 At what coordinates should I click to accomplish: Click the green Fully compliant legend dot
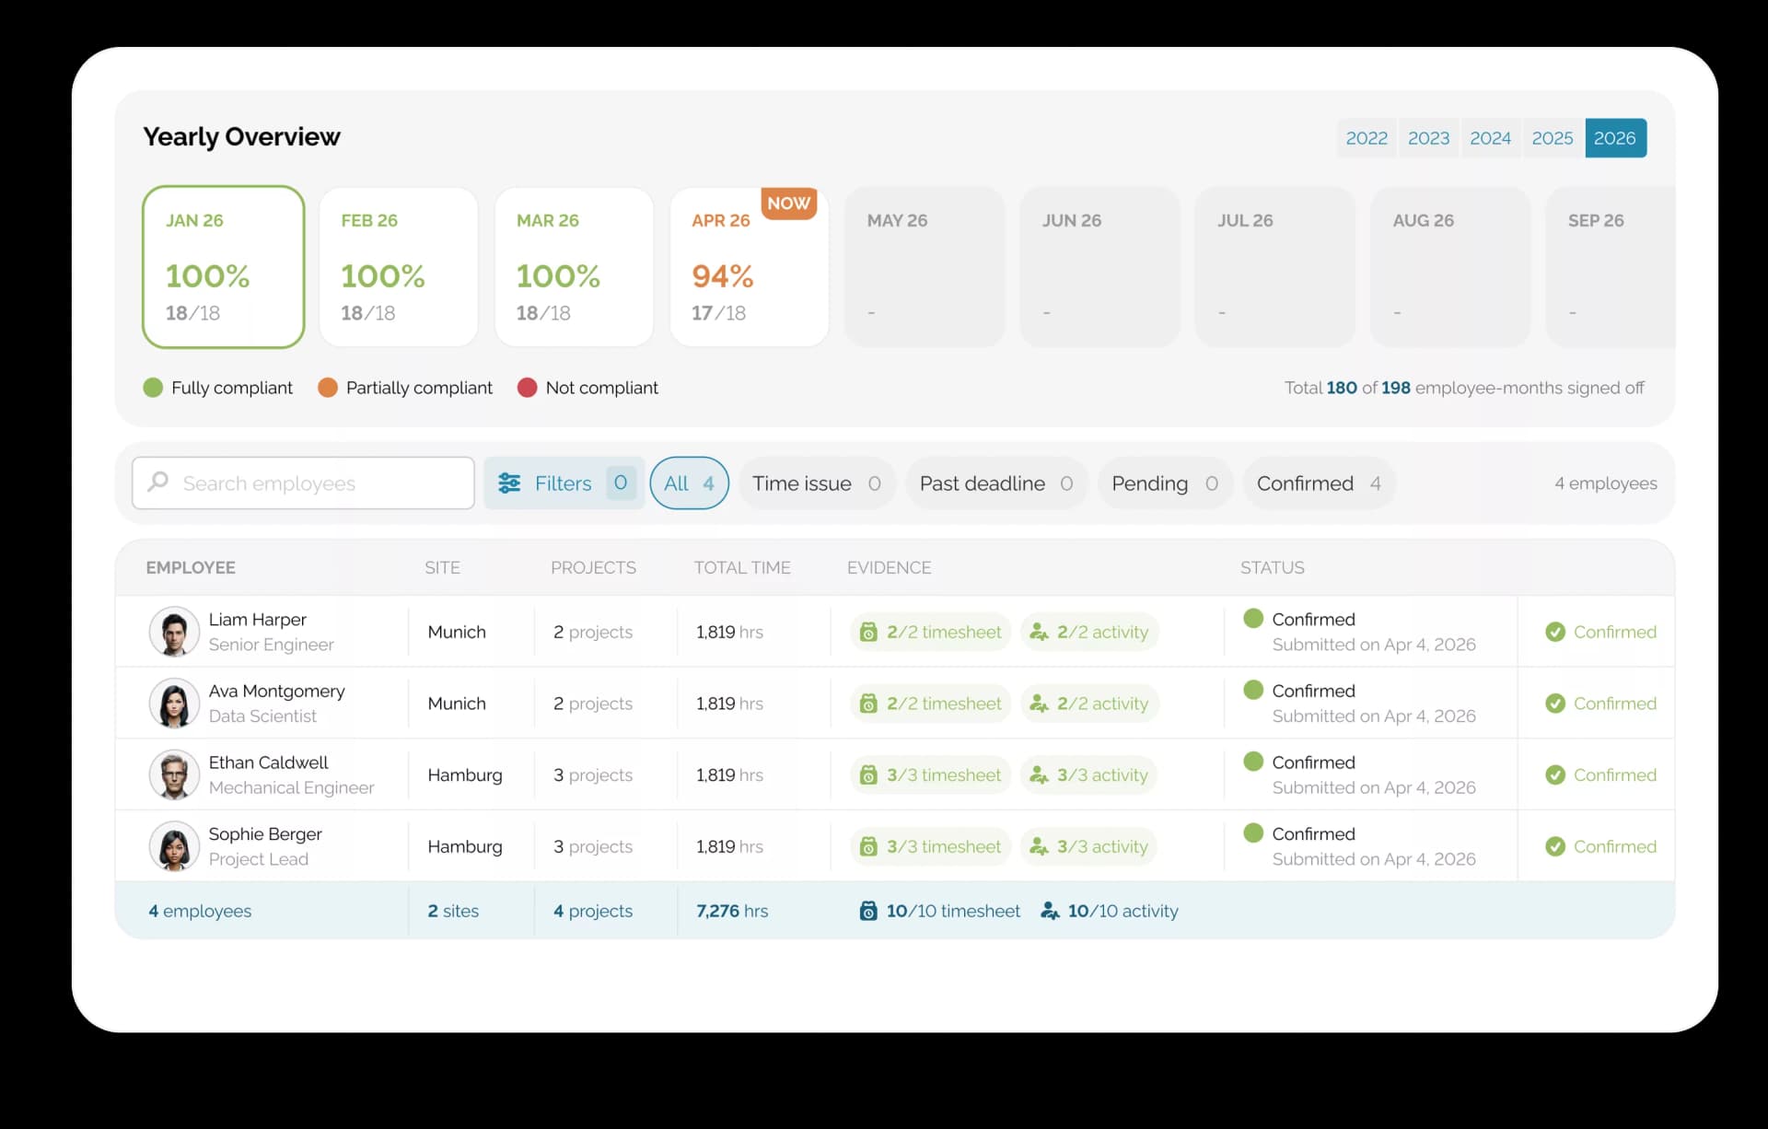click(x=153, y=388)
